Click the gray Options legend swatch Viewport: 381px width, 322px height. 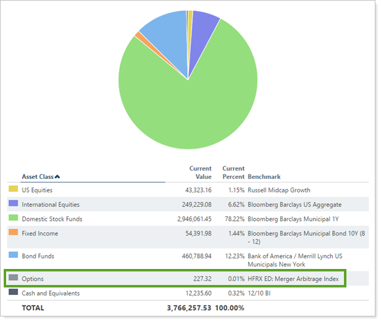pos(13,279)
